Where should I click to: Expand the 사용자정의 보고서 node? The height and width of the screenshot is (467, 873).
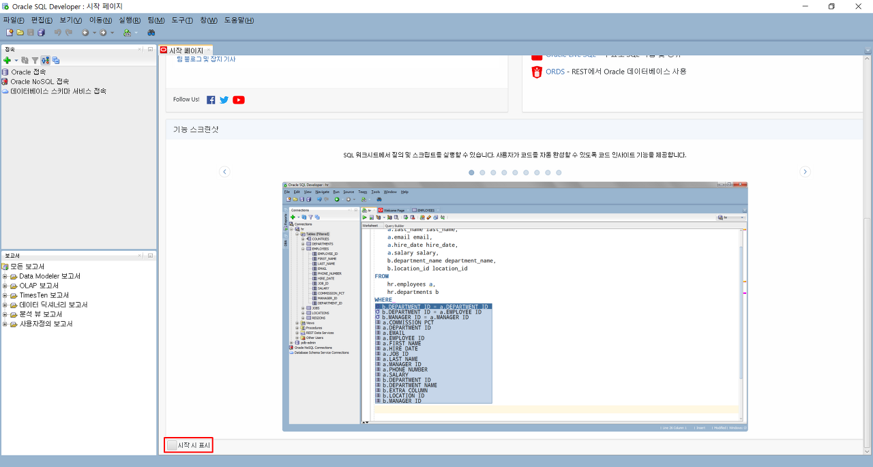click(5, 324)
